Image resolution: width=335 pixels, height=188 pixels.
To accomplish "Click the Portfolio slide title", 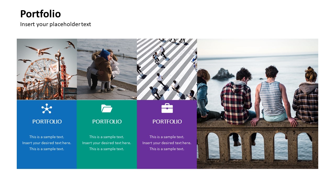I will pyautogui.click(x=41, y=14).
